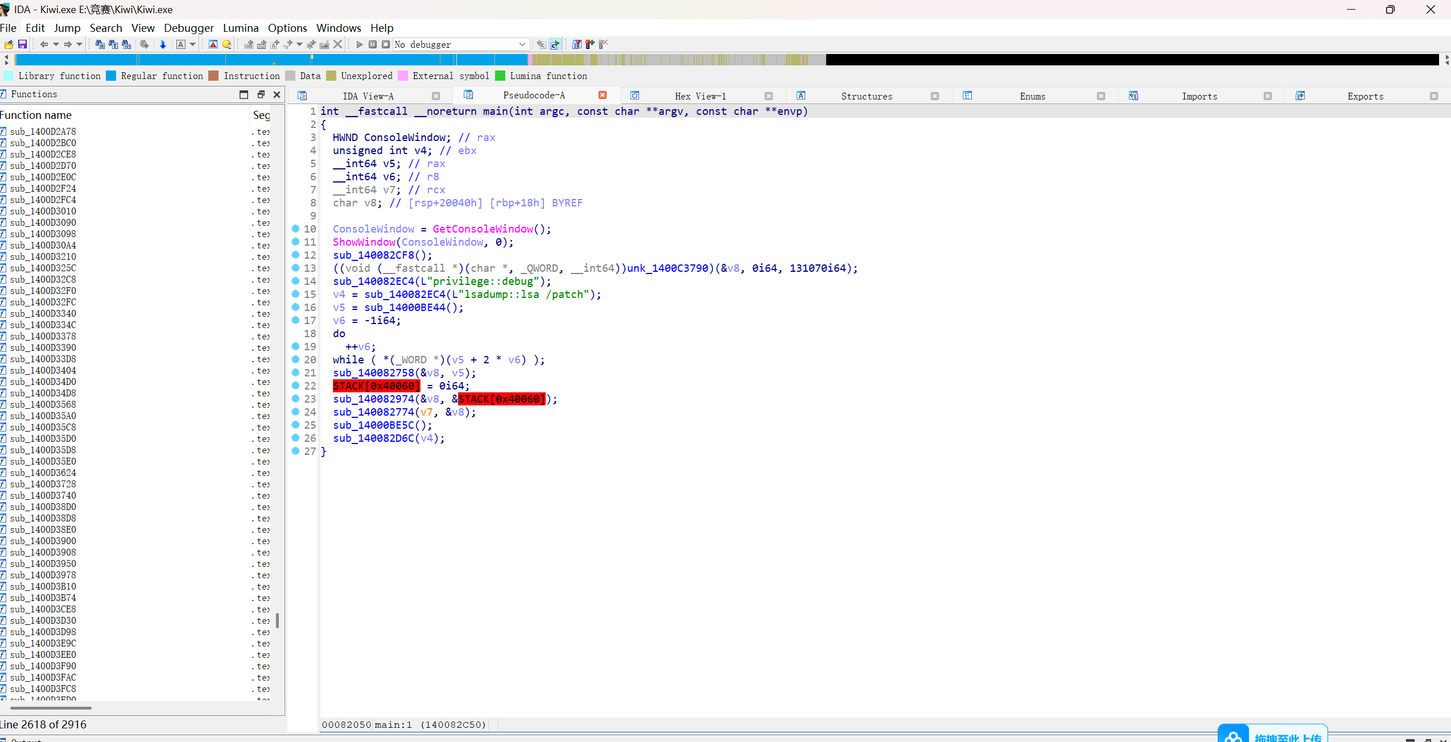Screen dimensions: 1451x742
Task: Click the convert-to-string A+ icon
Action: pos(275,44)
